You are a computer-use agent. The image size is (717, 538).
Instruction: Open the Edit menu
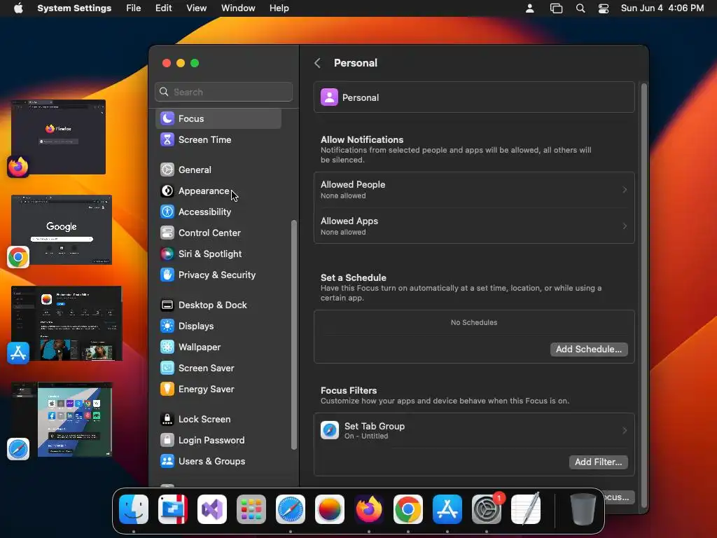click(x=163, y=8)
